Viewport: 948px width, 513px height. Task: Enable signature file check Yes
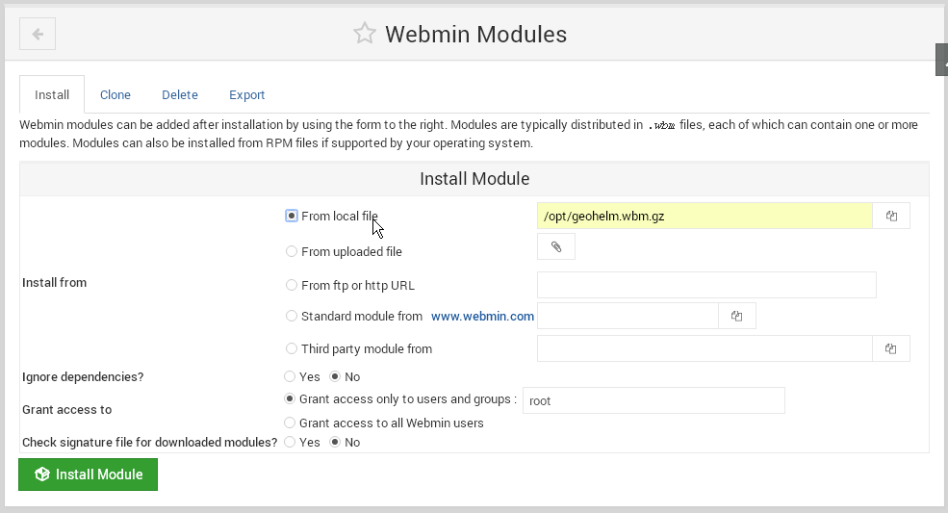pyautogui.click(x=290, y=442)
